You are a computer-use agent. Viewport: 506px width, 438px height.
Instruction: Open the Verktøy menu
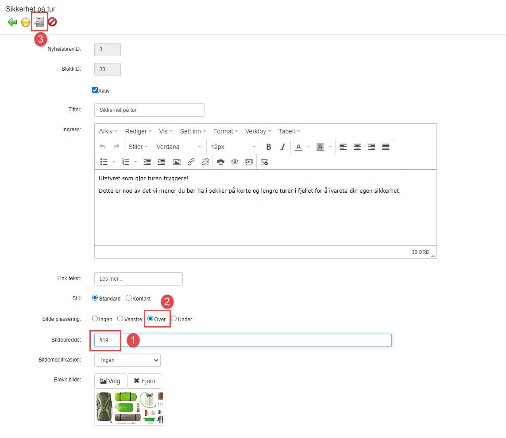click(x=258, y=131)
